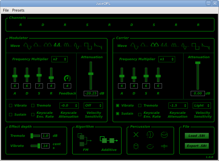Click the Modulator sustain (S) slider thumb
Image resolution: width=219 pixels, height=161 pixels.
pos(39,75)
